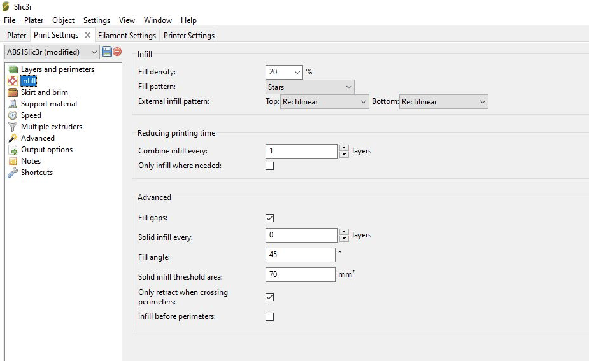This screenshot has width=589, height=361.
Task: Close the Print Settings tab with X
Action: 87,35
